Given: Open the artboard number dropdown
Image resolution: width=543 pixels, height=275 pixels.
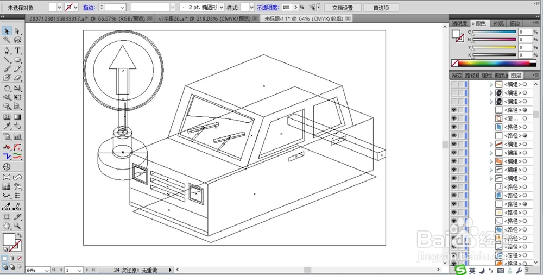Looking at the screenshot, I should click(80, 270).
